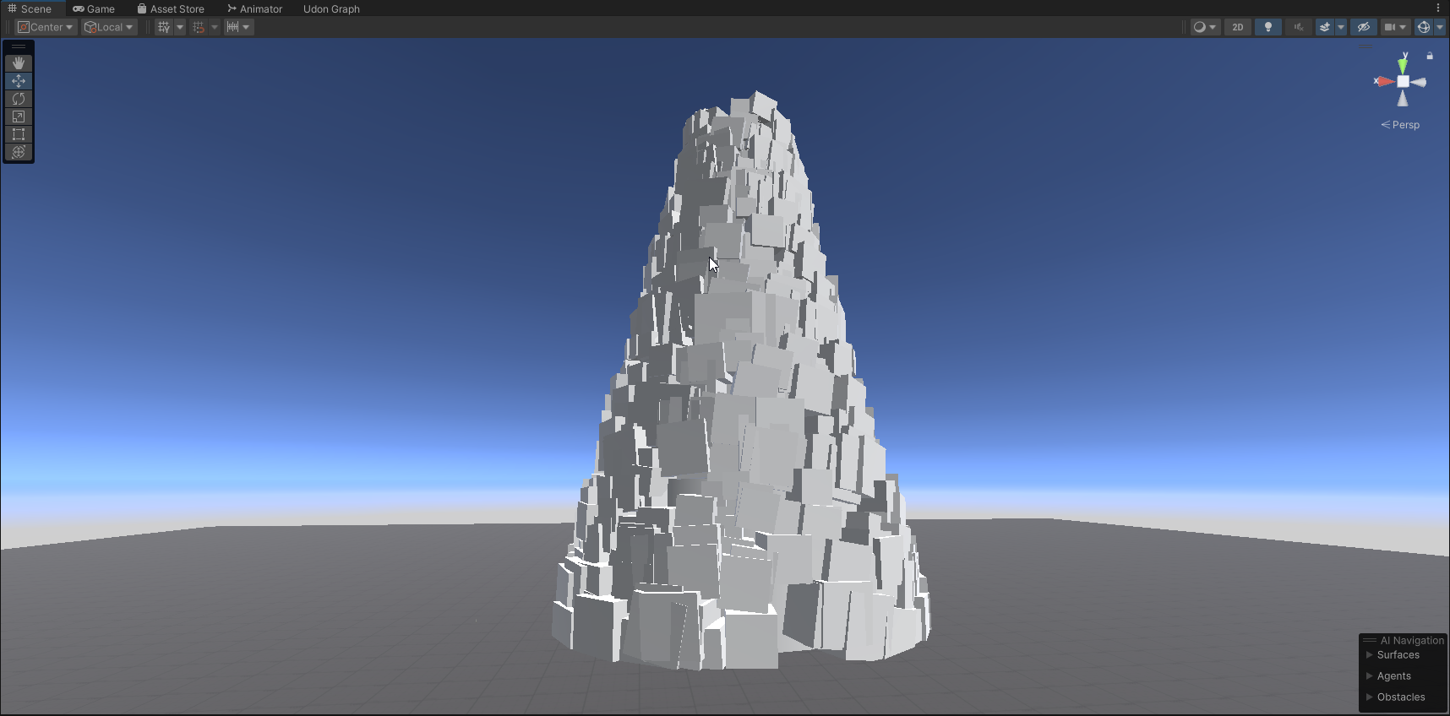Select the Rotate tool
1450x716 pixels.
click(x=19, y=99)
